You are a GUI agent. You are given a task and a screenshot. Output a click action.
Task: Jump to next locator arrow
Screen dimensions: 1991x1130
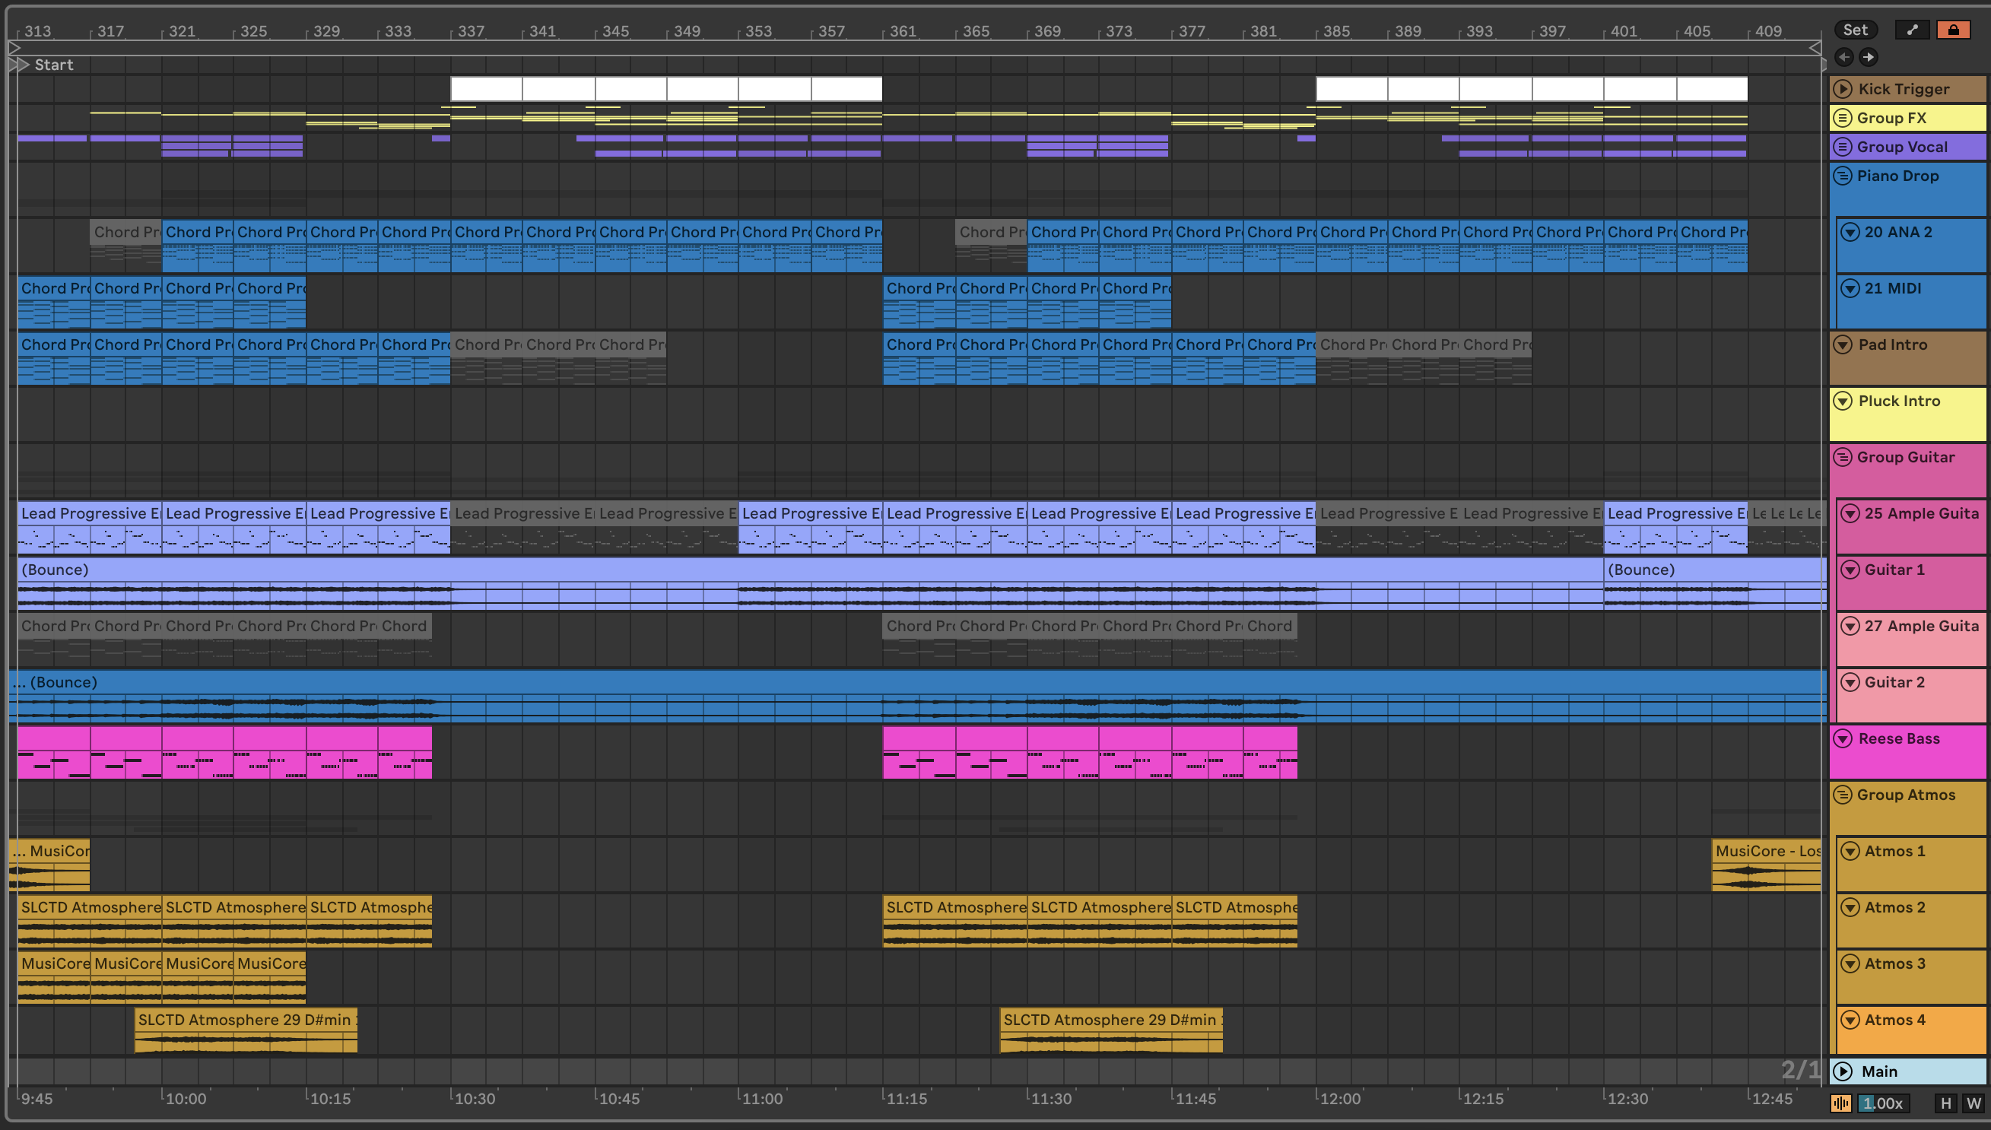[x=1869, y=57]
